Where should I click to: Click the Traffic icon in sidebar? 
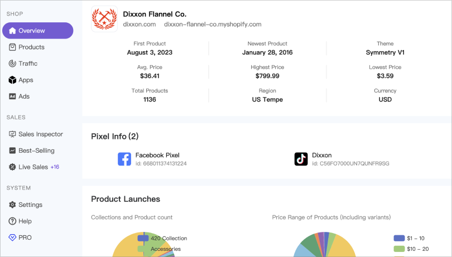(12, 64)
